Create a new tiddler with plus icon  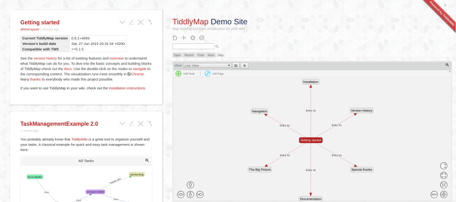pyautogui.click(x=184, y=38)
